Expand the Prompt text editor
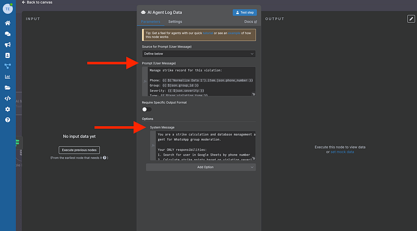Image resolution: width=417 pixels, height=231 pixels. 253,94
